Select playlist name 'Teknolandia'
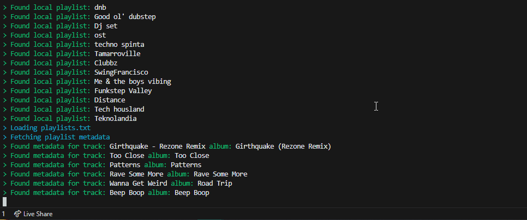 115,118
